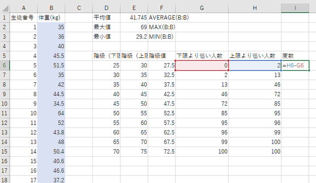Click the select-all corner triangle

[5, 8]
